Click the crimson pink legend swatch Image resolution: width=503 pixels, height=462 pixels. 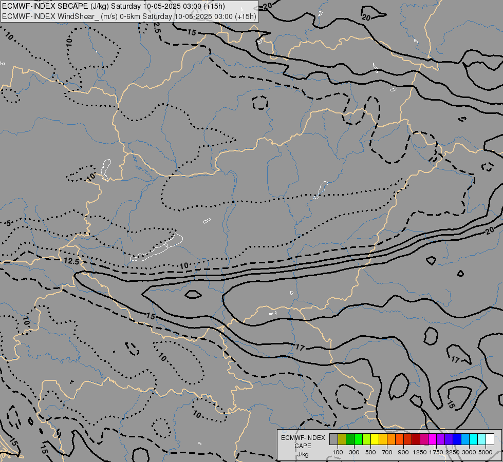[424, 439]
